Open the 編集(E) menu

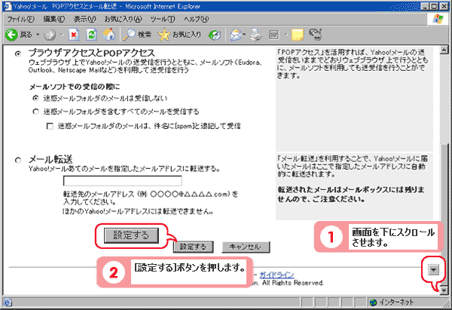pyautogui.click(x=54, y=20)
